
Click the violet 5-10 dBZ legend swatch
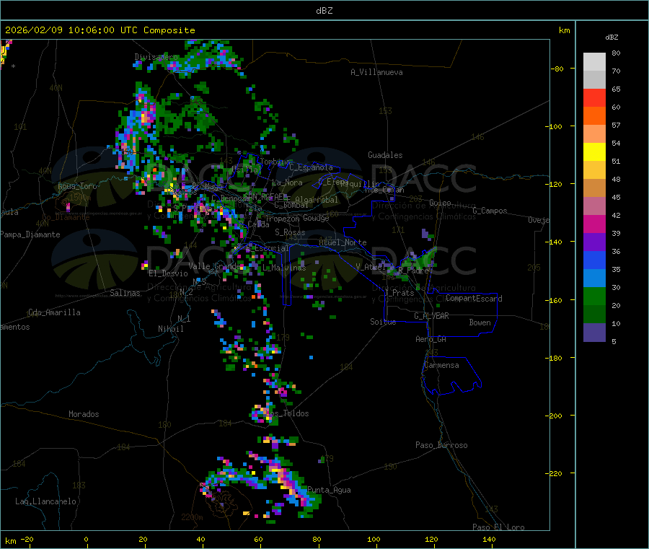594,333
